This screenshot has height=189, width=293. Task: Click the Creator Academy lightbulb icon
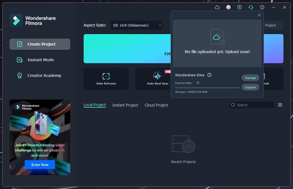20,75
